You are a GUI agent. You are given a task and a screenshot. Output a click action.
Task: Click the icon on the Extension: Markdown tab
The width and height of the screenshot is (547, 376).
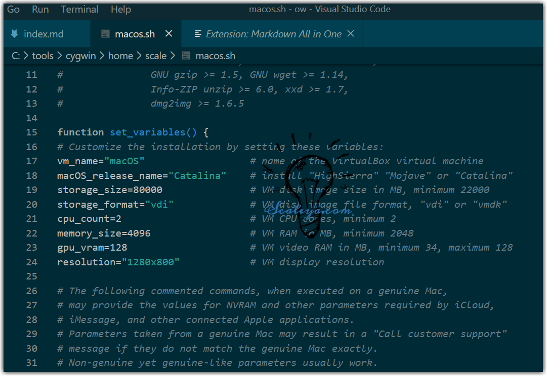198,34
